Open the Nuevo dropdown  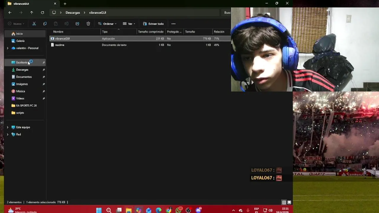point(16,24)
